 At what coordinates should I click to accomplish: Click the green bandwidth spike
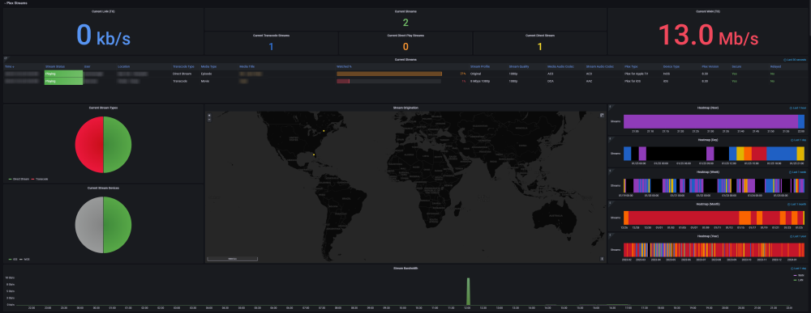469,291
